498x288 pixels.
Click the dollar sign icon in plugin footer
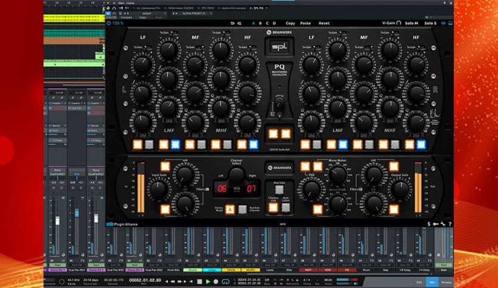click(x=429, y=224)
